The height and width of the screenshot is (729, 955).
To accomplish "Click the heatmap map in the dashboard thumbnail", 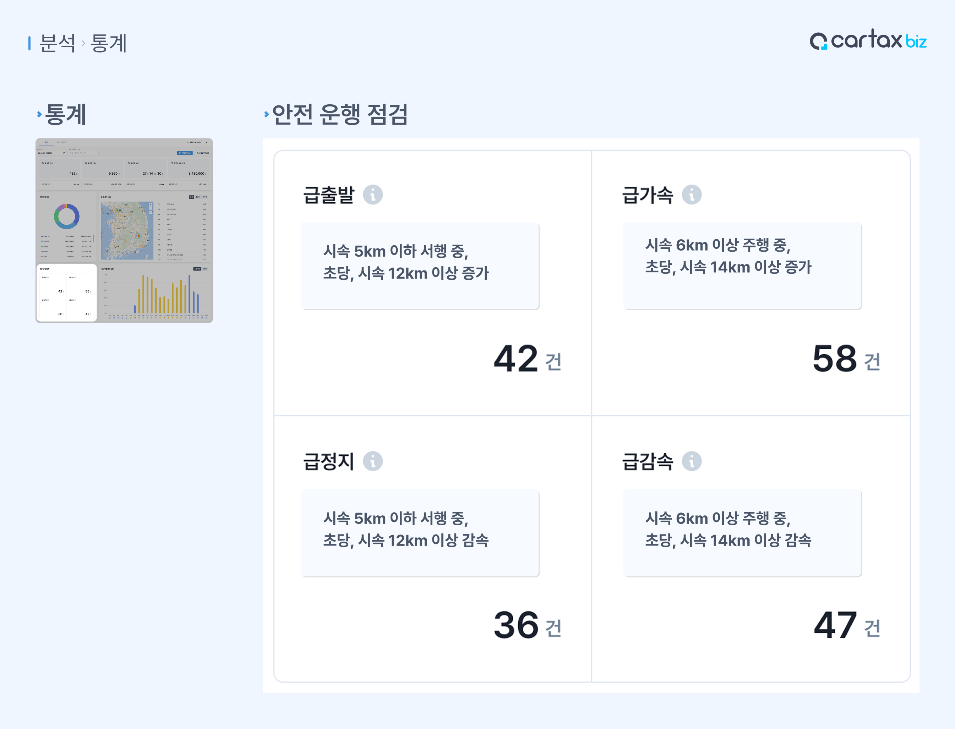I will (127, 230).
